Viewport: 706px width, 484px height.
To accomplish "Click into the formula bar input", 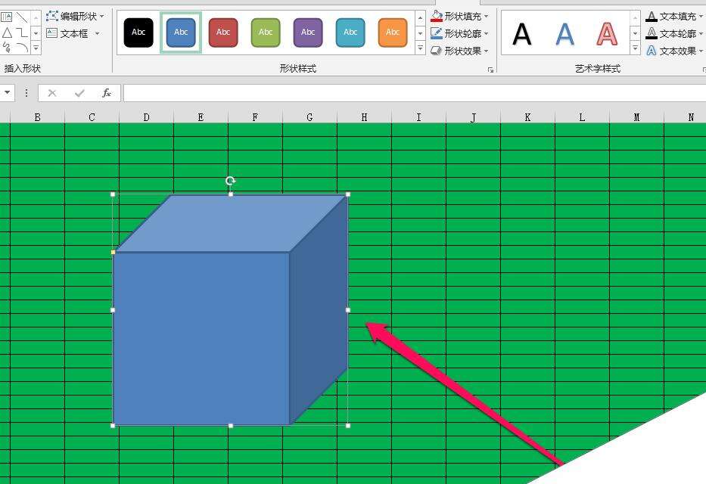I will [x=414, y=93].
